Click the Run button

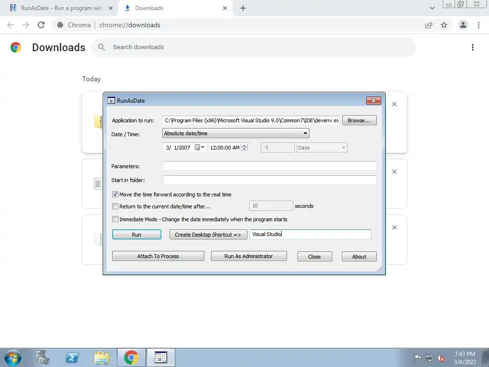(x=137, y=234)
